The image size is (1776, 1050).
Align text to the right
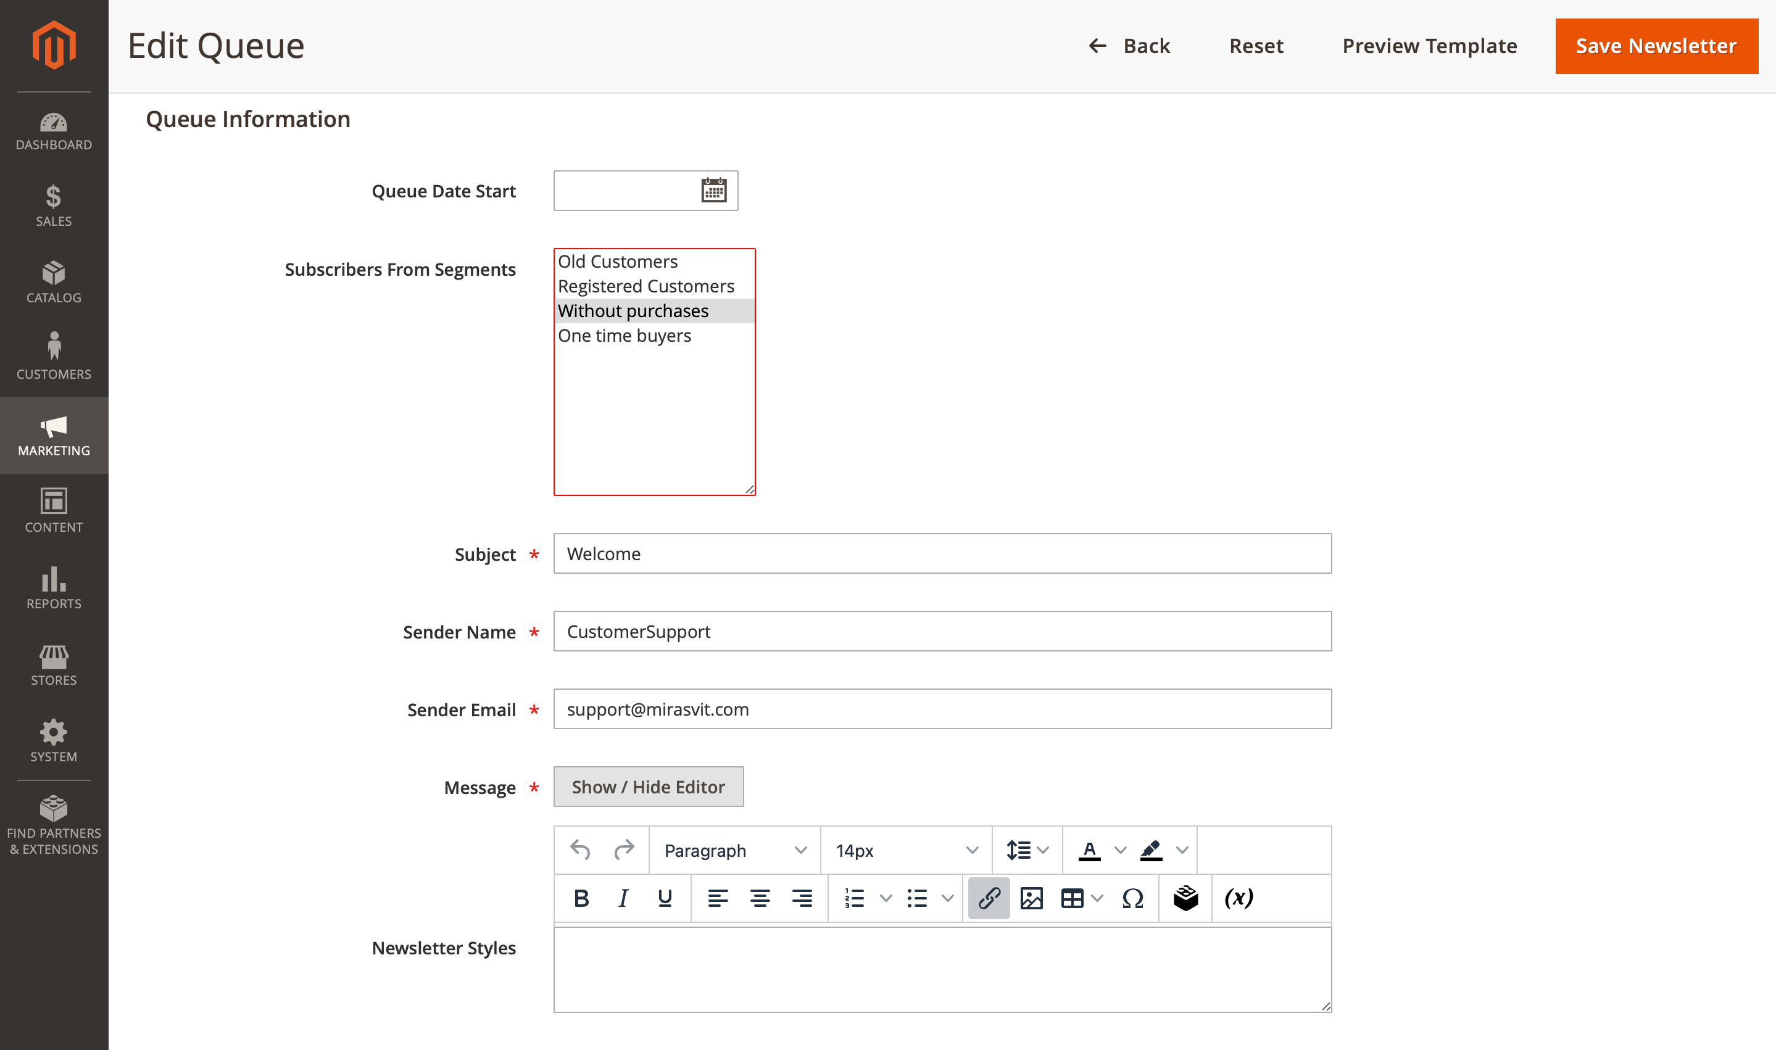tap(802, 898)
